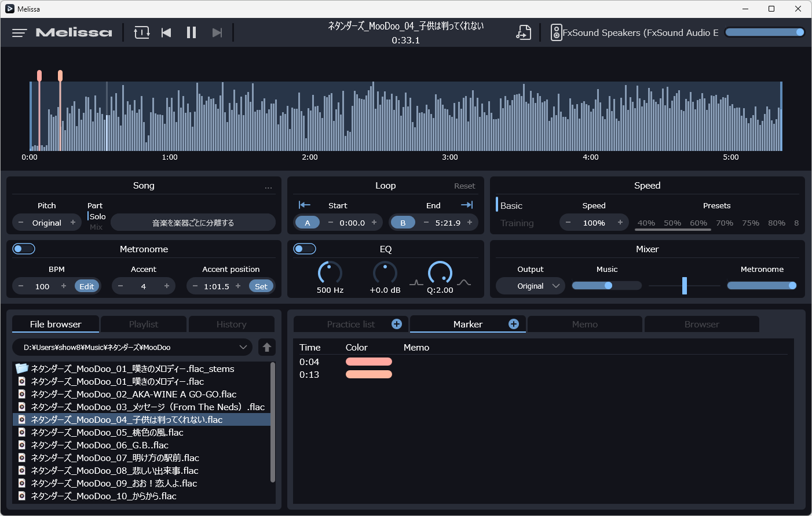
Task: Skip to the next track
Action: point(217,33)
